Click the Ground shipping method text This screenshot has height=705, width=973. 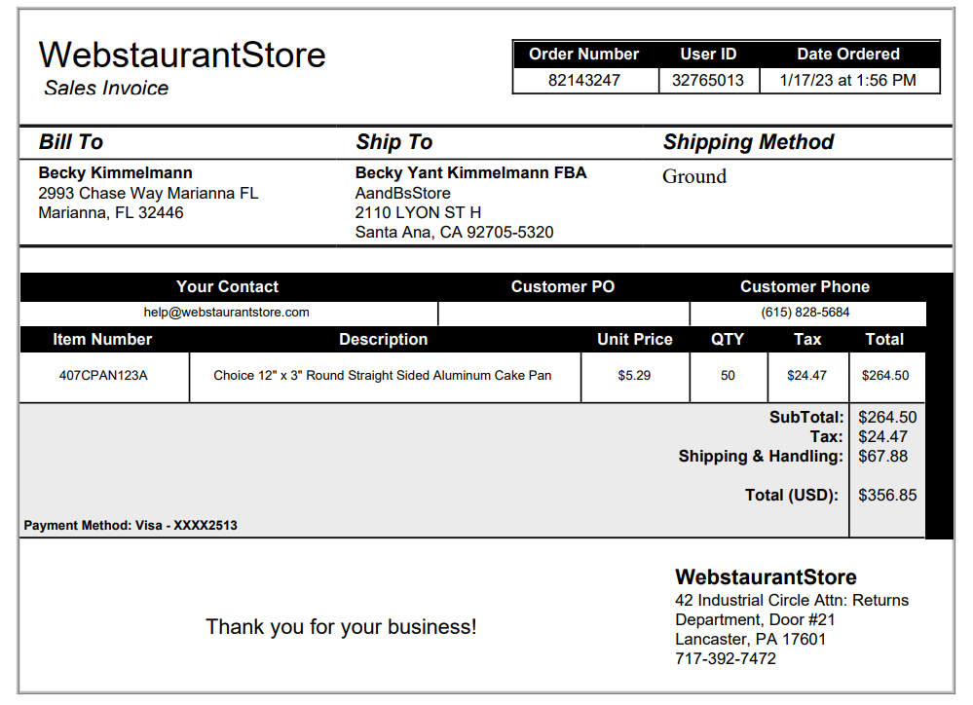tap(694, 176)
